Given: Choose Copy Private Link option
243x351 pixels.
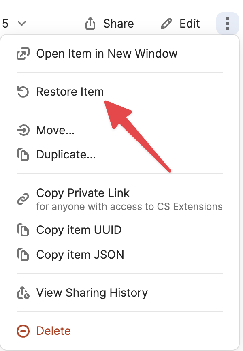Looking at the screenshot, I should [x=83, y=193].
